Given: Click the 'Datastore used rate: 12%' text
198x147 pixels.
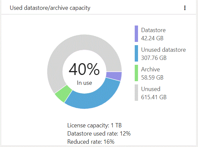Looking at the screenshot, I should [x=99, y=134].
